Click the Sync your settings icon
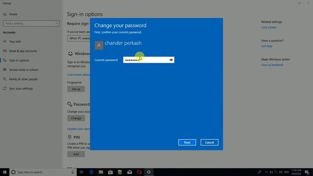The width and height of the screenshot is (313, 176). click(x=5, y=88)
